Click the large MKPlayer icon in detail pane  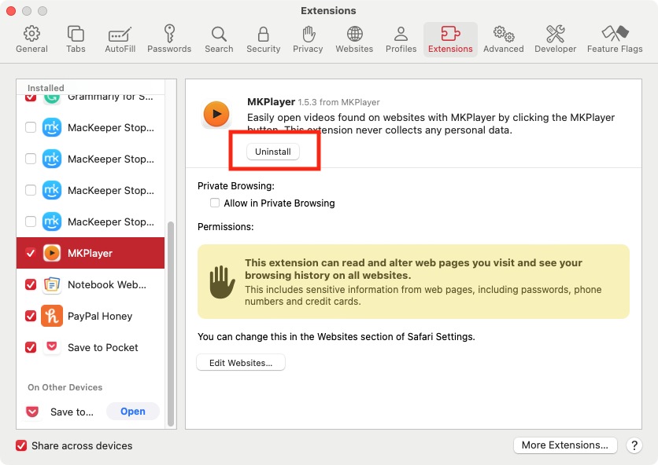216,114
